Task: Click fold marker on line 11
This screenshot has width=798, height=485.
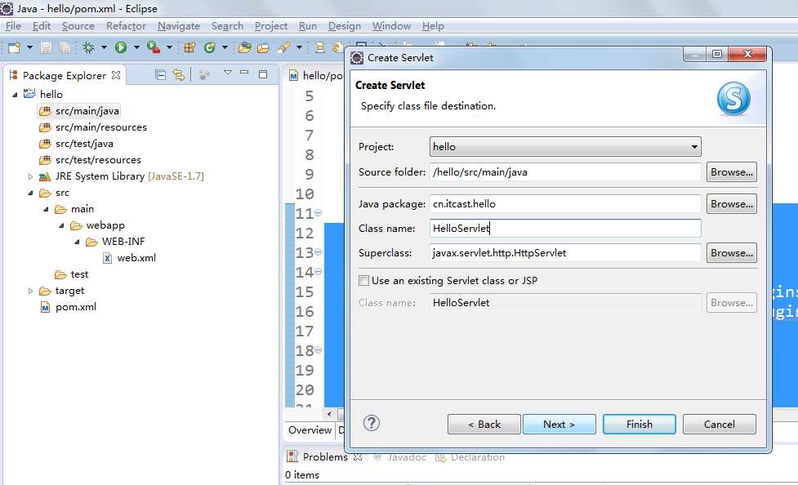Action: (x=318, y=213)
